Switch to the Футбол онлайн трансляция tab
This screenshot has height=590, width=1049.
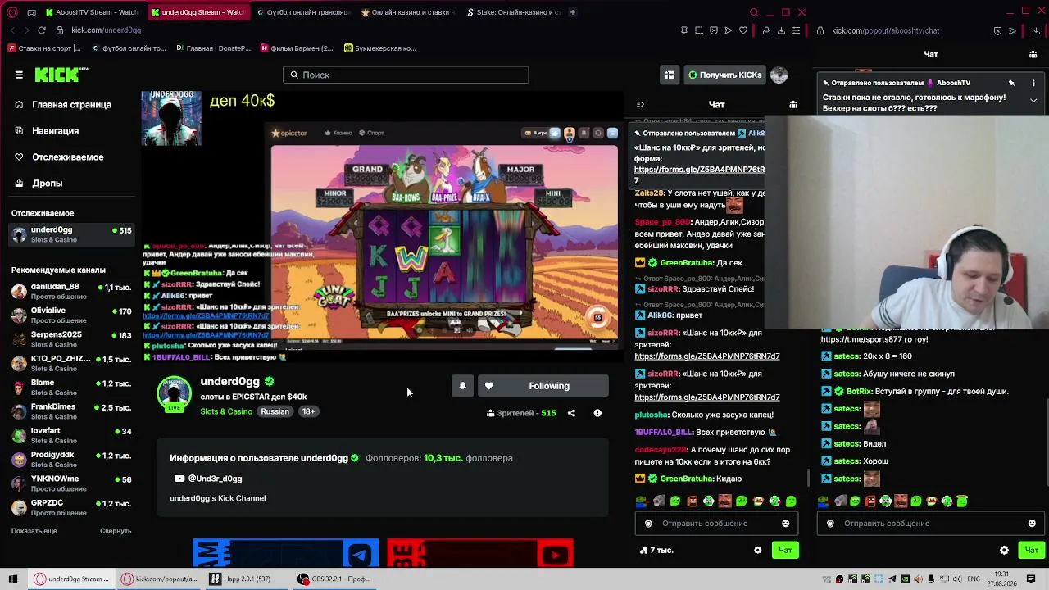pyautogui.click(x=302, y=12)
